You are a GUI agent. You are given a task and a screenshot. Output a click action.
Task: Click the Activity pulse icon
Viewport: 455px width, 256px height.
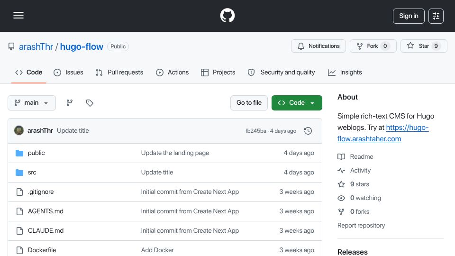341,170
